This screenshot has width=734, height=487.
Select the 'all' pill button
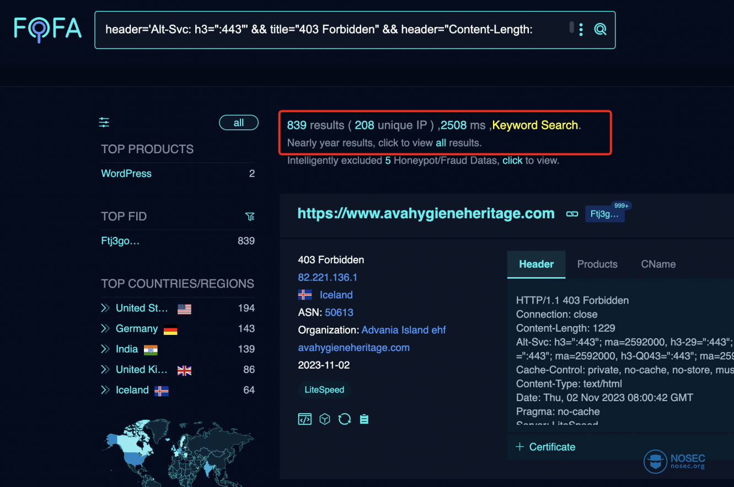(x=239, y=123)
